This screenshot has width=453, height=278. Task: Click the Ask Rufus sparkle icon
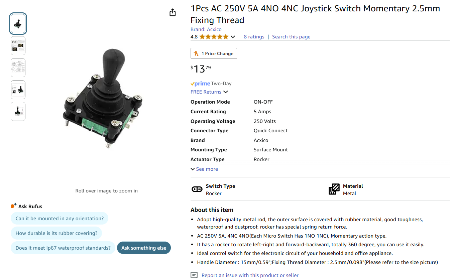14,206
